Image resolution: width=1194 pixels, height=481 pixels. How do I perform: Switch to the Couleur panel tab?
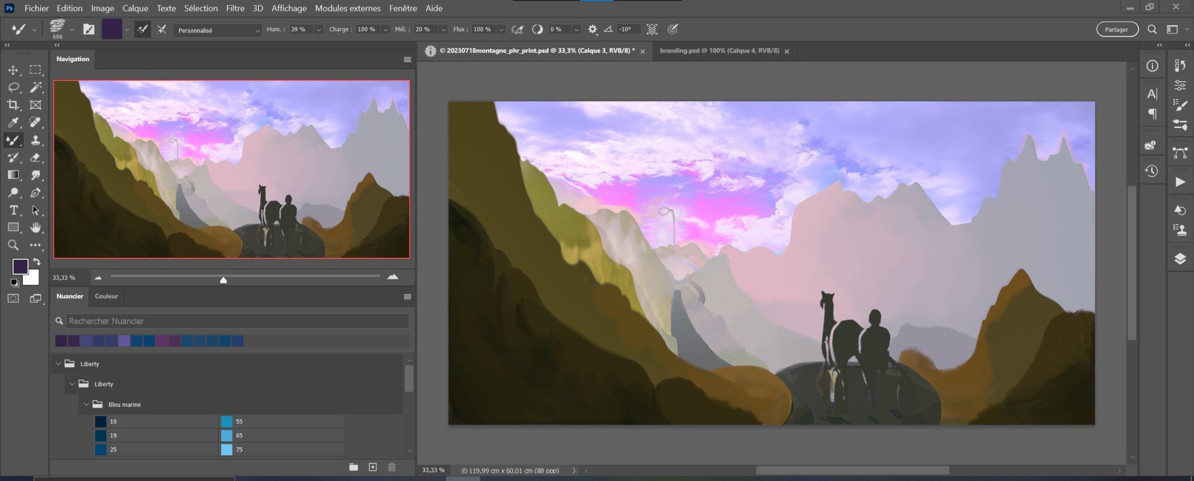[106, 296]
